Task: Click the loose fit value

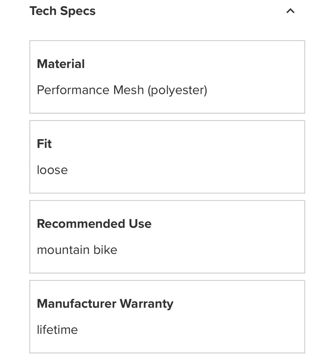Action: [52, 170]
